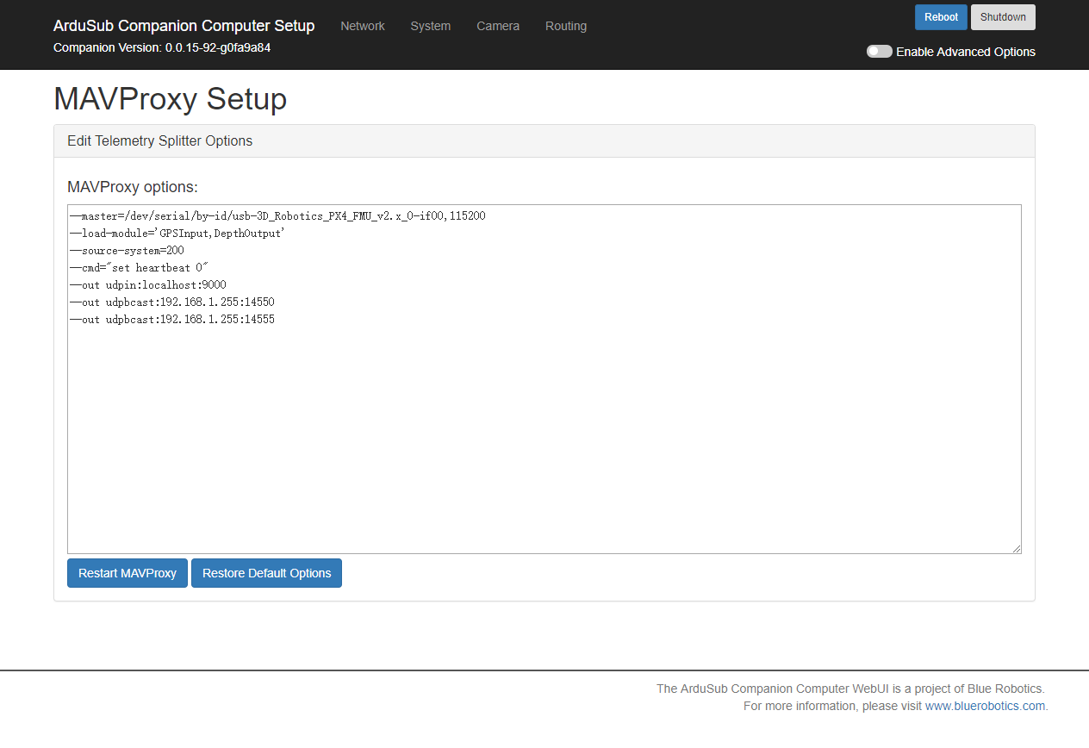Click the Shutdown button
The height and width of the screenshot is (748, 1089).
[x=1003, y=16]
